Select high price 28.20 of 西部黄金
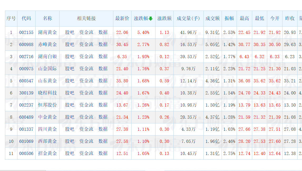 click(244, 142)
